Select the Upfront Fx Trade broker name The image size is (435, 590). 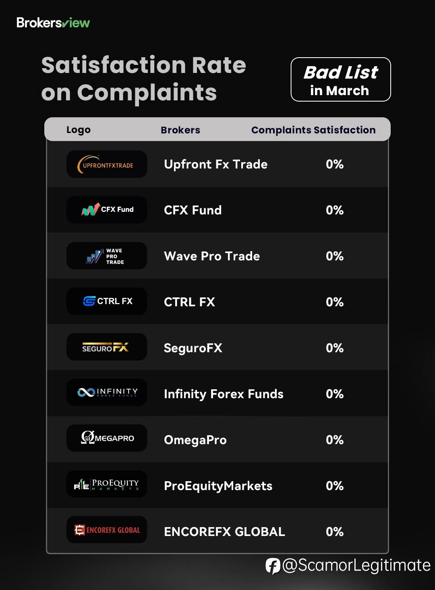point(215,164)
